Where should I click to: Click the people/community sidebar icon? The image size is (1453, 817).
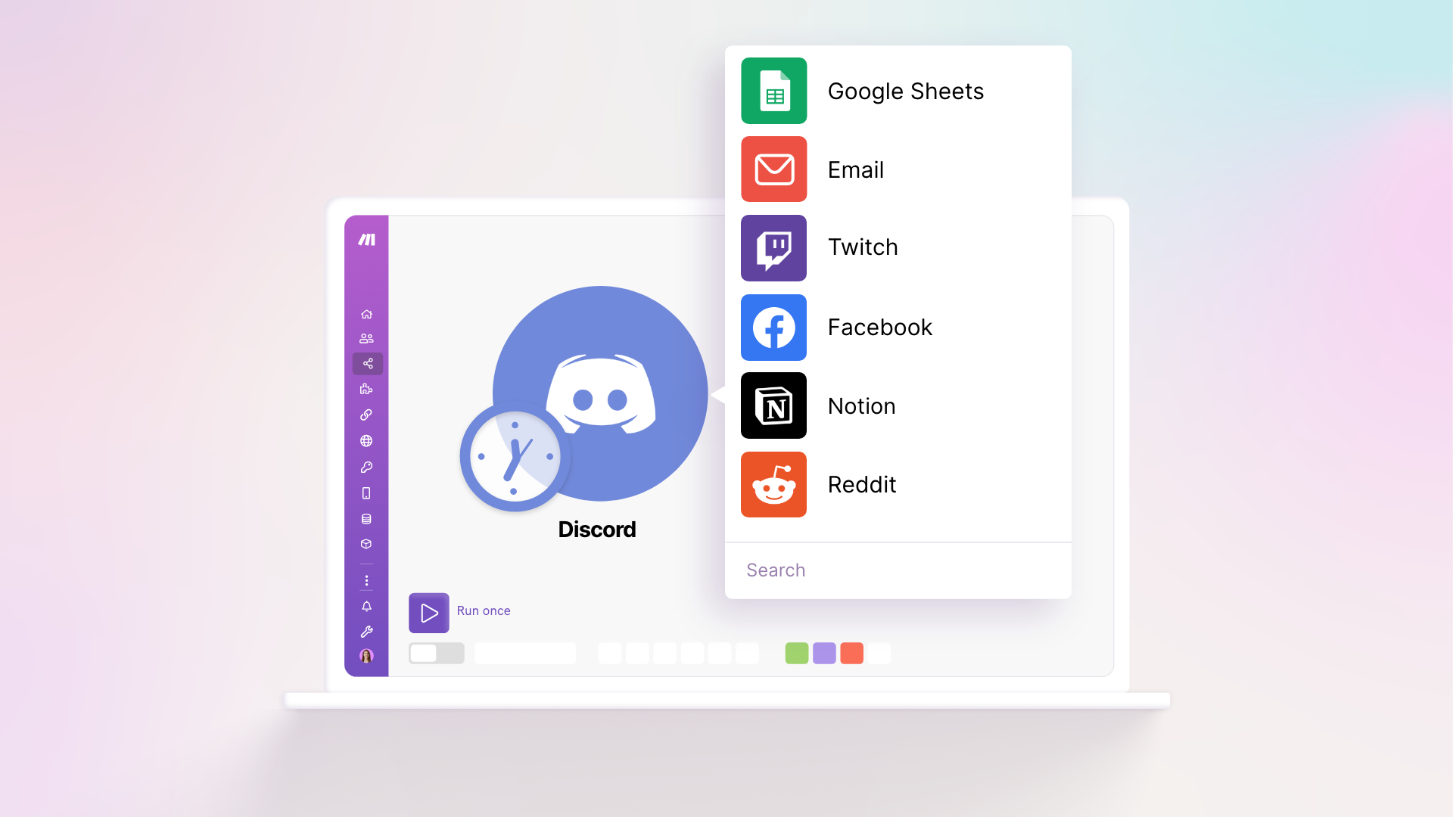pyautogui.click(x=366, y=339)
